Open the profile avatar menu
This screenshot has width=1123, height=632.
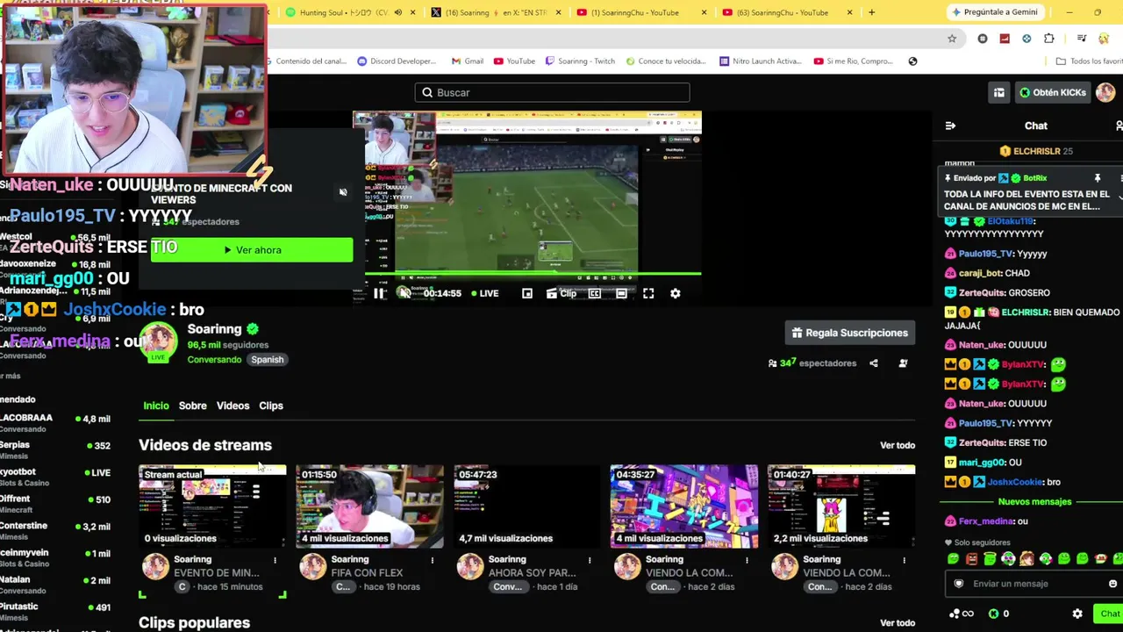click(x=1105, y=92)
